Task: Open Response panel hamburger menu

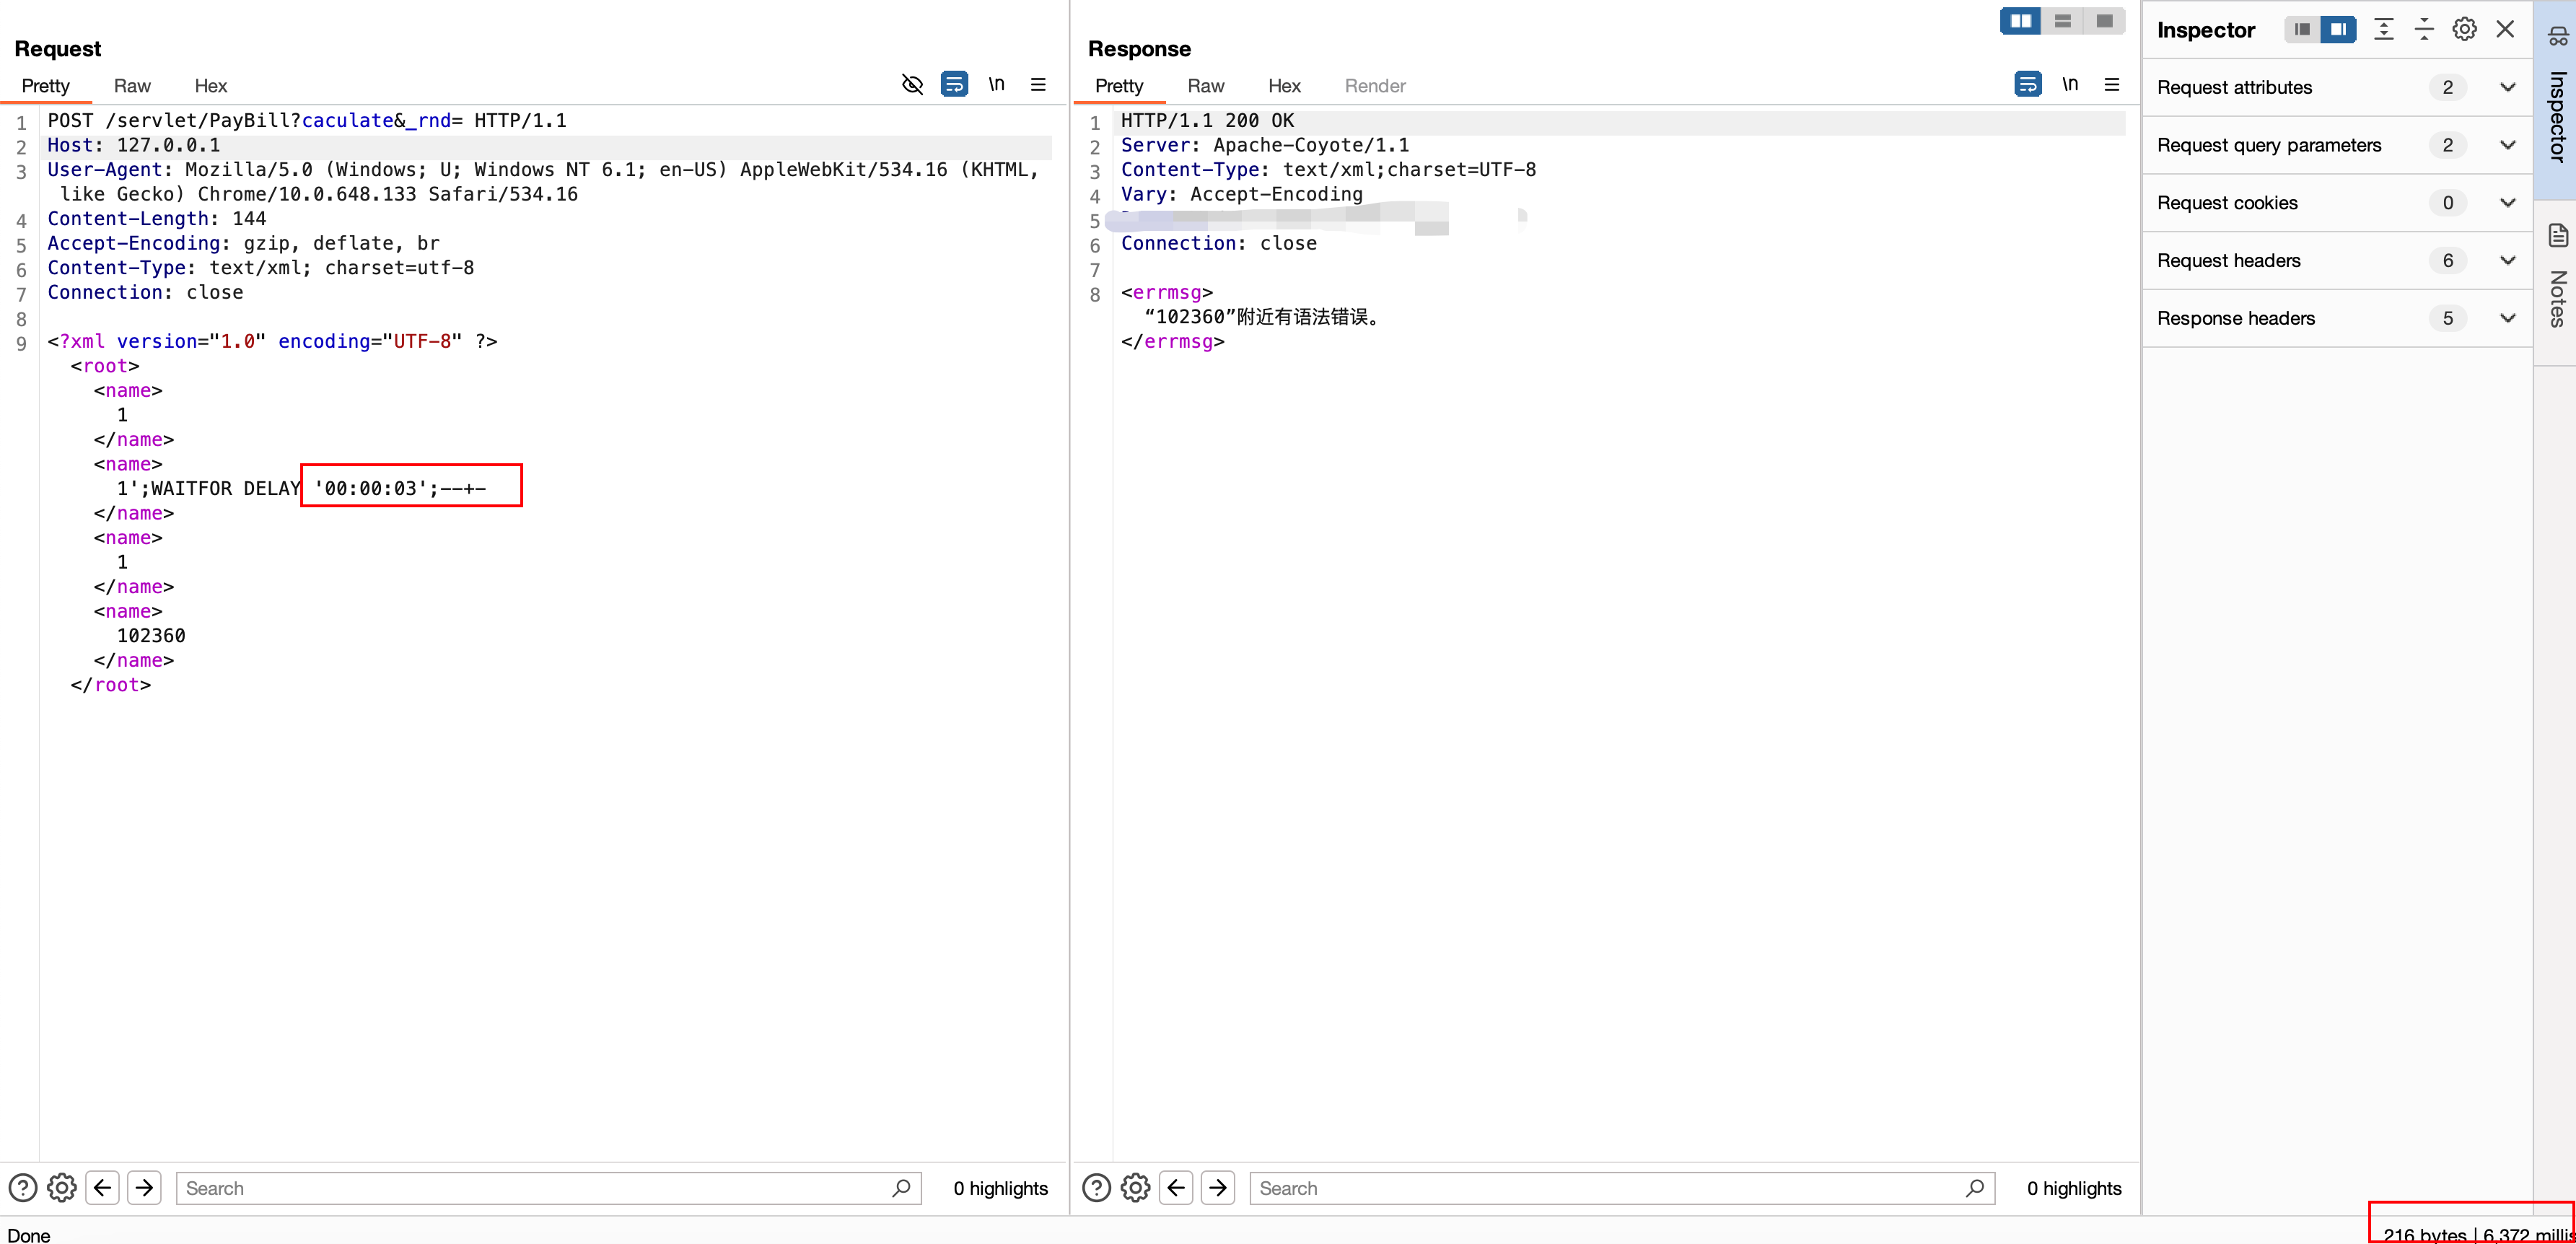Action: pyautogui.click(x=2112, y=84)
